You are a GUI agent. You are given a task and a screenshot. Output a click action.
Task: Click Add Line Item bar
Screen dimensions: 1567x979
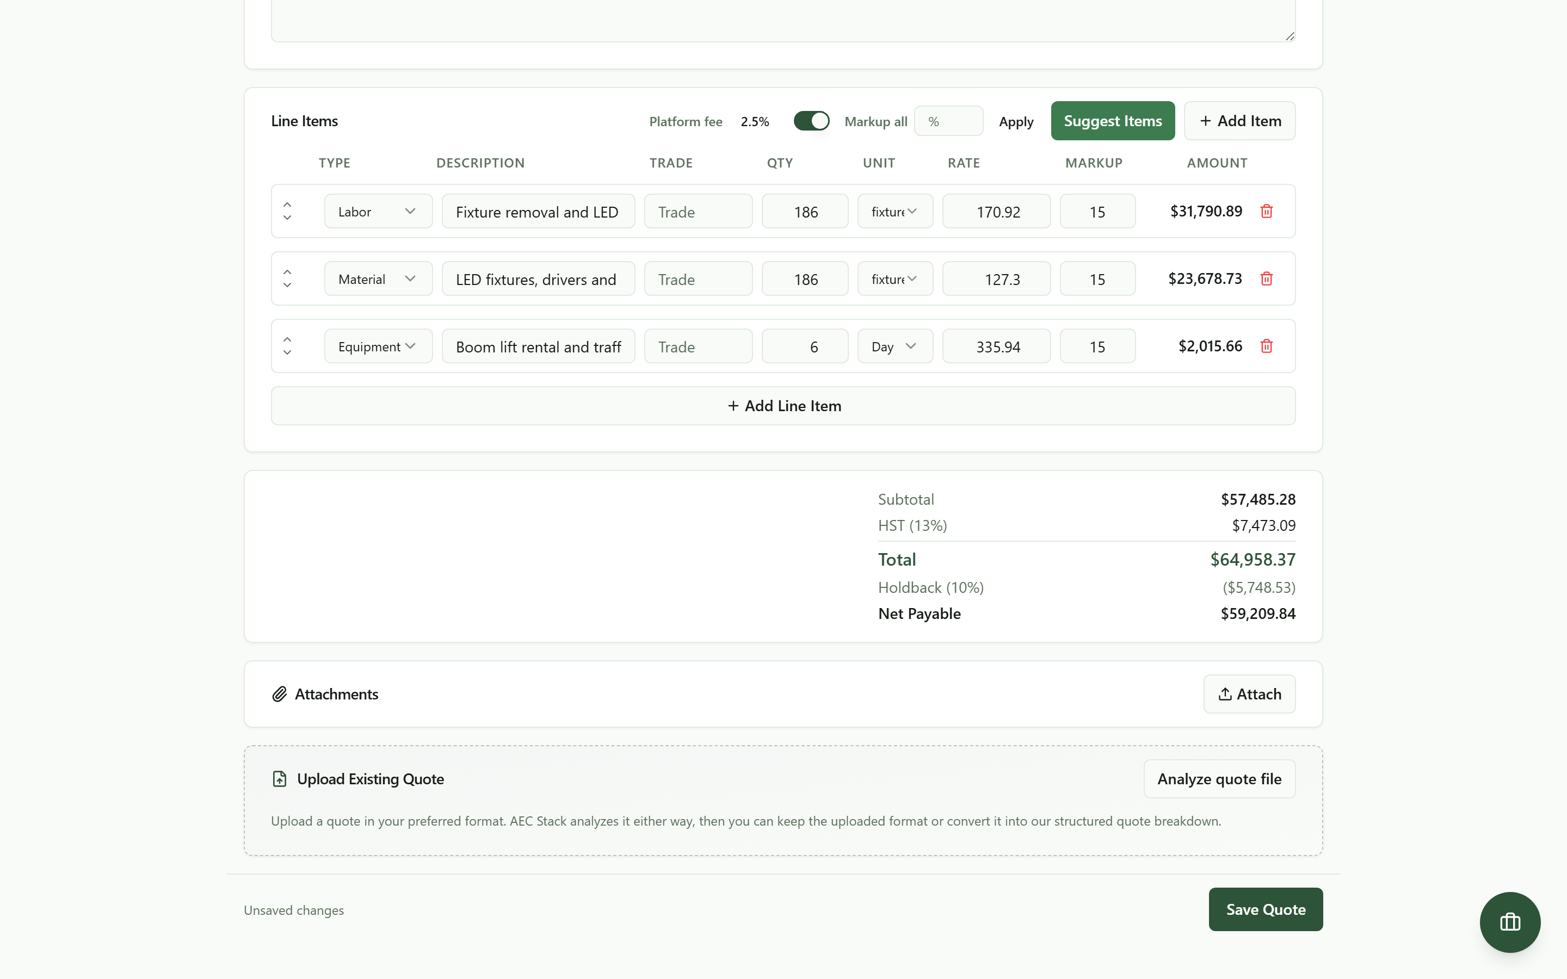783,406
